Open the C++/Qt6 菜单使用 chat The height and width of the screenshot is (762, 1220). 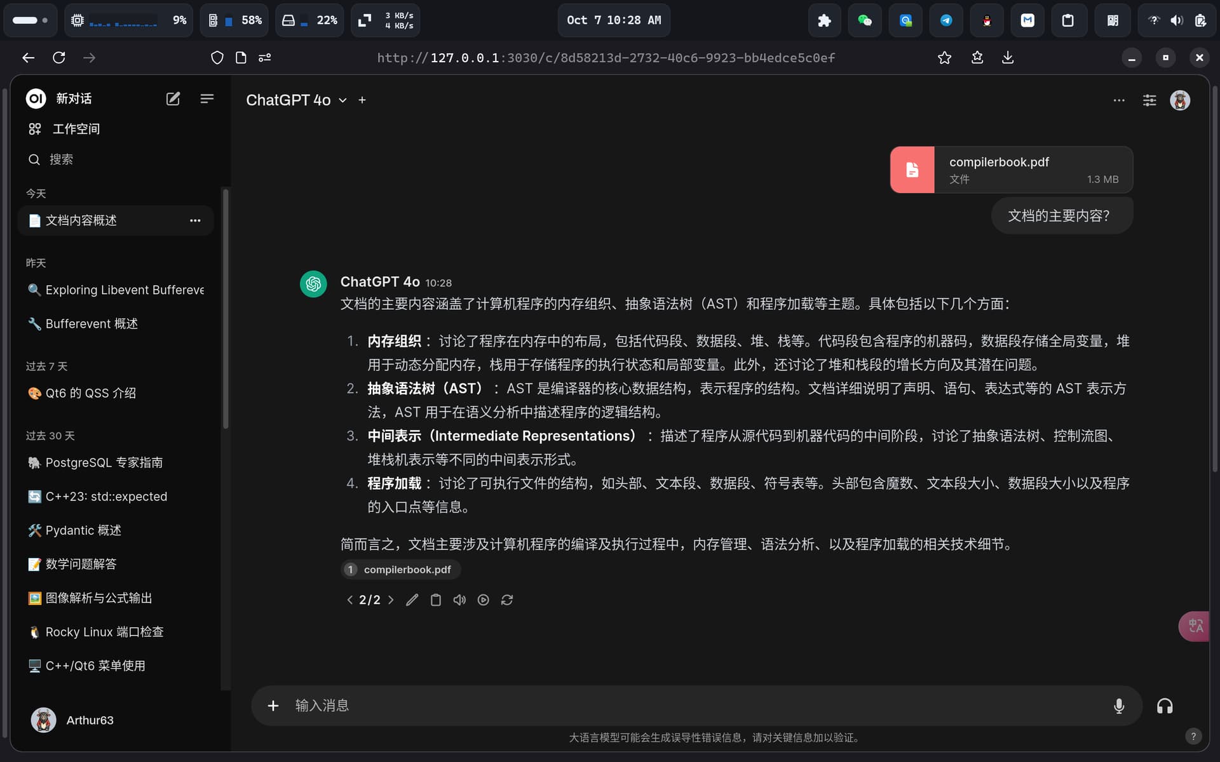click(x=116, y=665)
